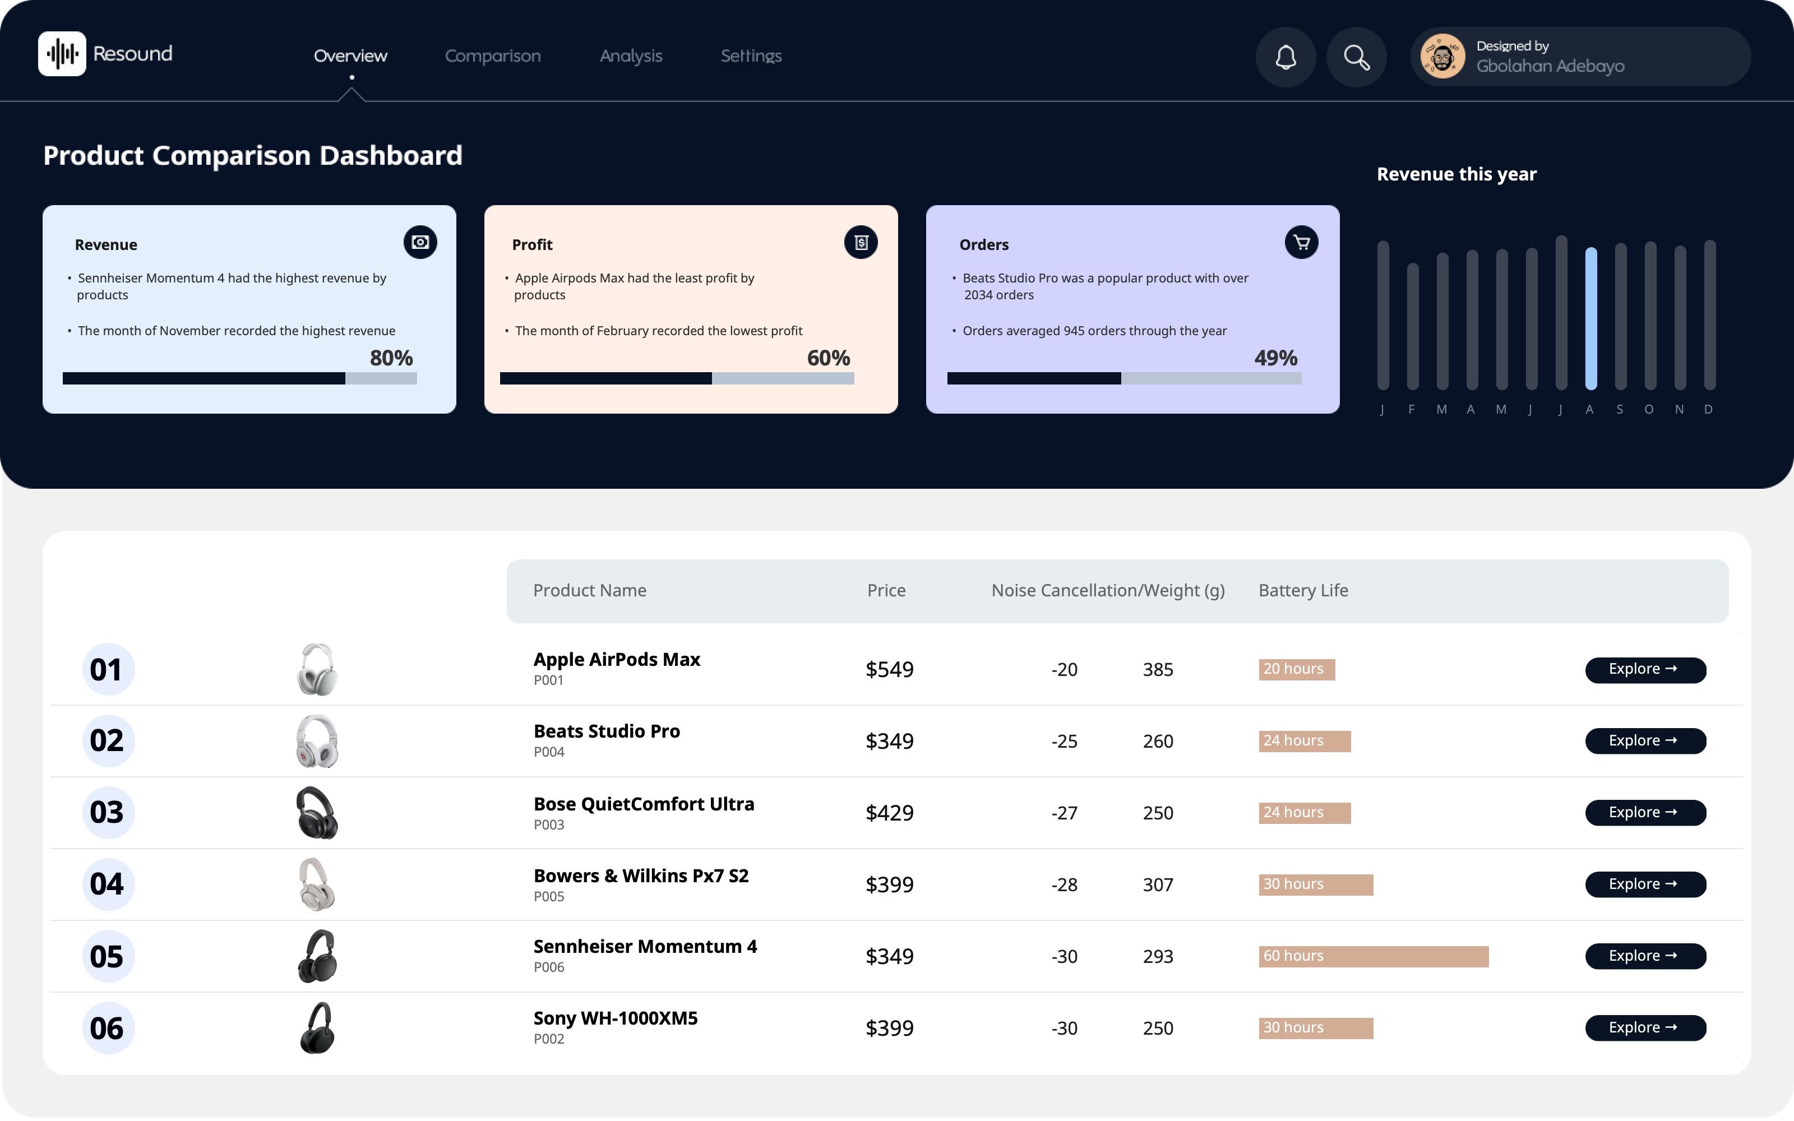The height and width of the screenshot is (1121, 1794).
Task: Click the Profit card receipt icon
Action: [x=861, y=243]
